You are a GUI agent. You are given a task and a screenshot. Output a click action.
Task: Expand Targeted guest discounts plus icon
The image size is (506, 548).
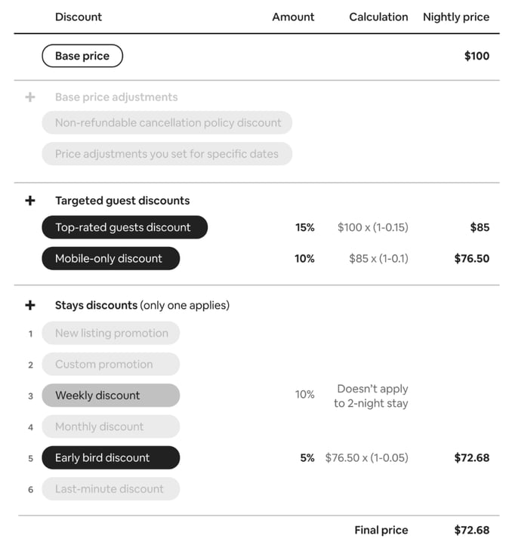tap(30, 201)
